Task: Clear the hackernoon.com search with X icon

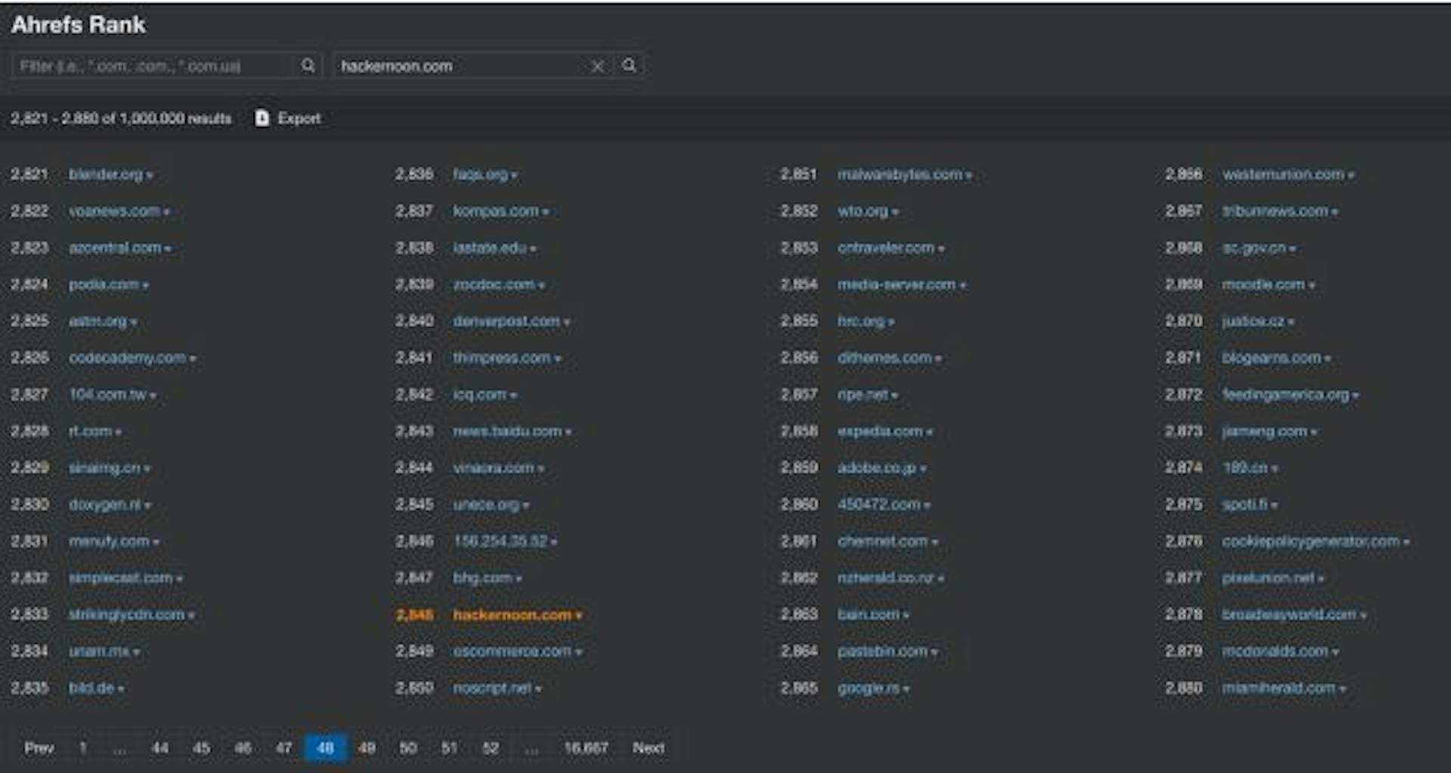Action: tap(597, 66)
